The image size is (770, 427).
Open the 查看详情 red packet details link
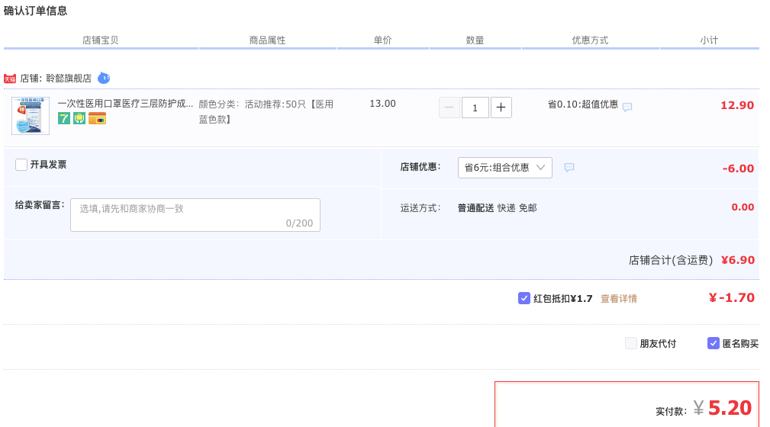tap(619, 298)
